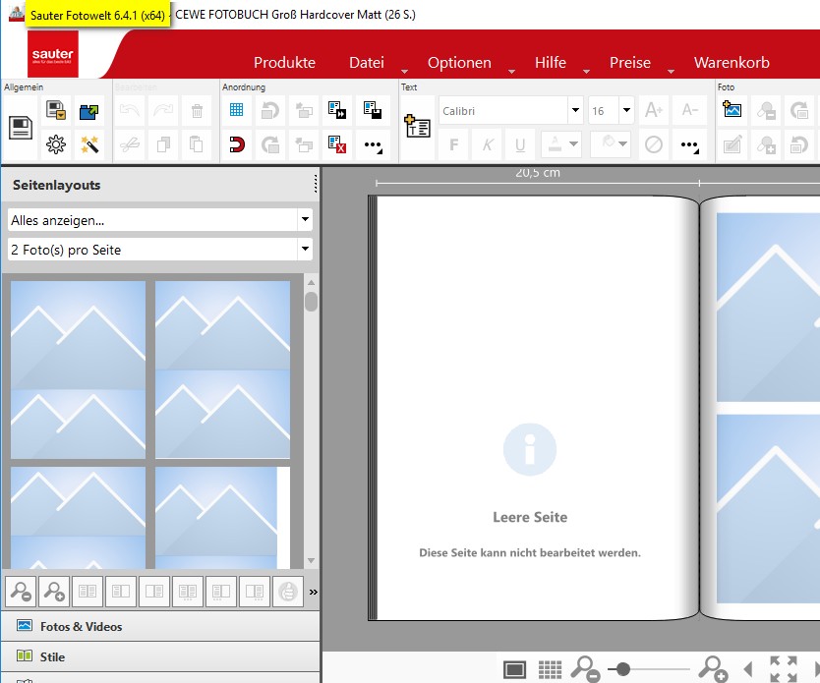The width and height of the screenshot is (820, 683).
Task: Select the first two-photo layout thumbnail
Action: pos(78,370)
